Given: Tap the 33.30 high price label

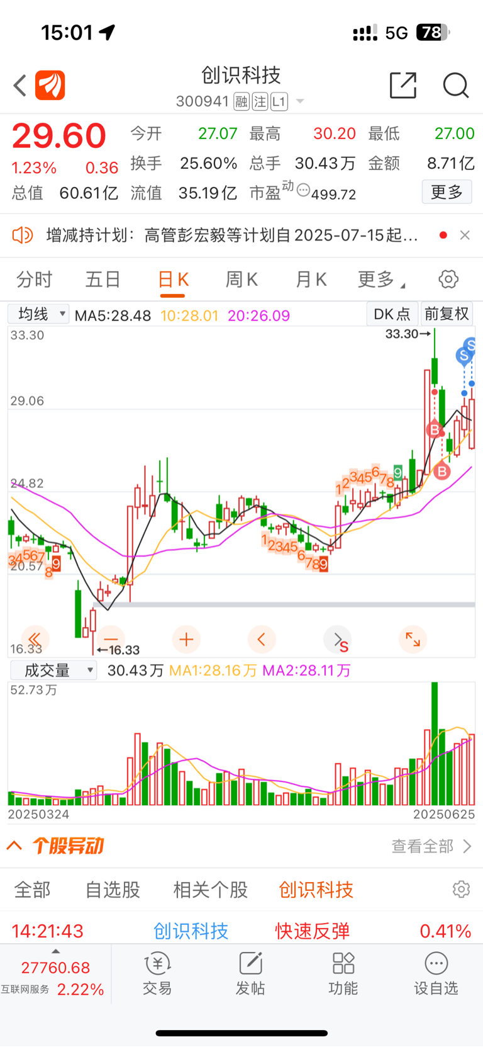Looking at the screenshot, I should click(403, 334).
